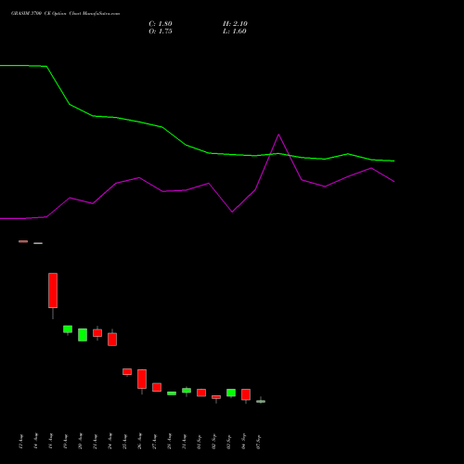Viewport: 464px width, 464px height.
Task: Click the 04 Sep date label
Action: [244, 441]
